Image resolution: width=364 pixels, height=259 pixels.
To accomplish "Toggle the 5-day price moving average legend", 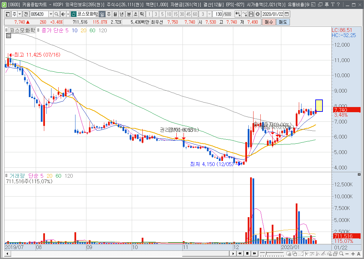I will (67, 31).
